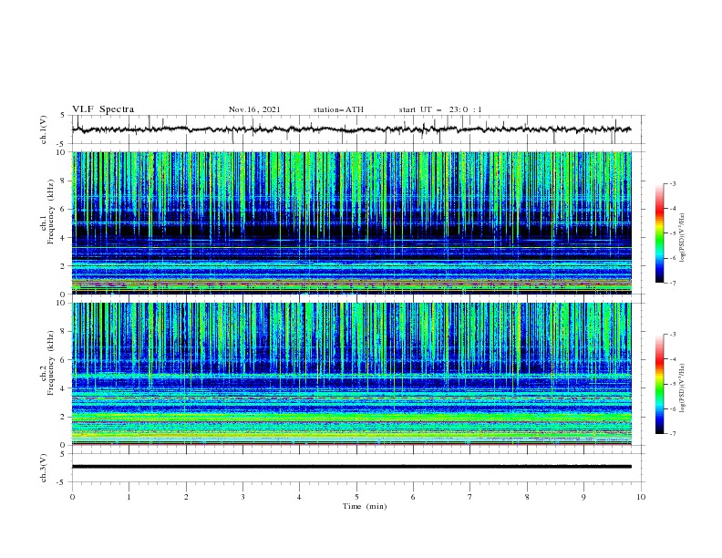Click the log(PSD) label beside ch.1 colorbar
This screenshot has width=722, height=558.
[x=683, y=238]
